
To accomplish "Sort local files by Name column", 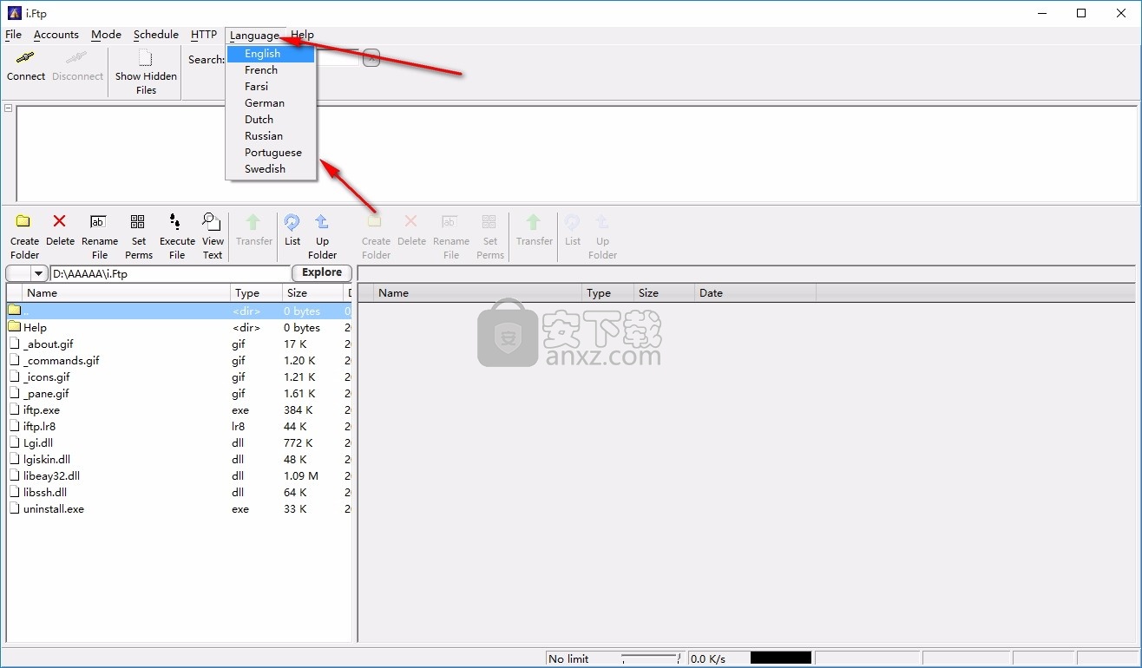I will pyautogui.click(x=126, y=293).
